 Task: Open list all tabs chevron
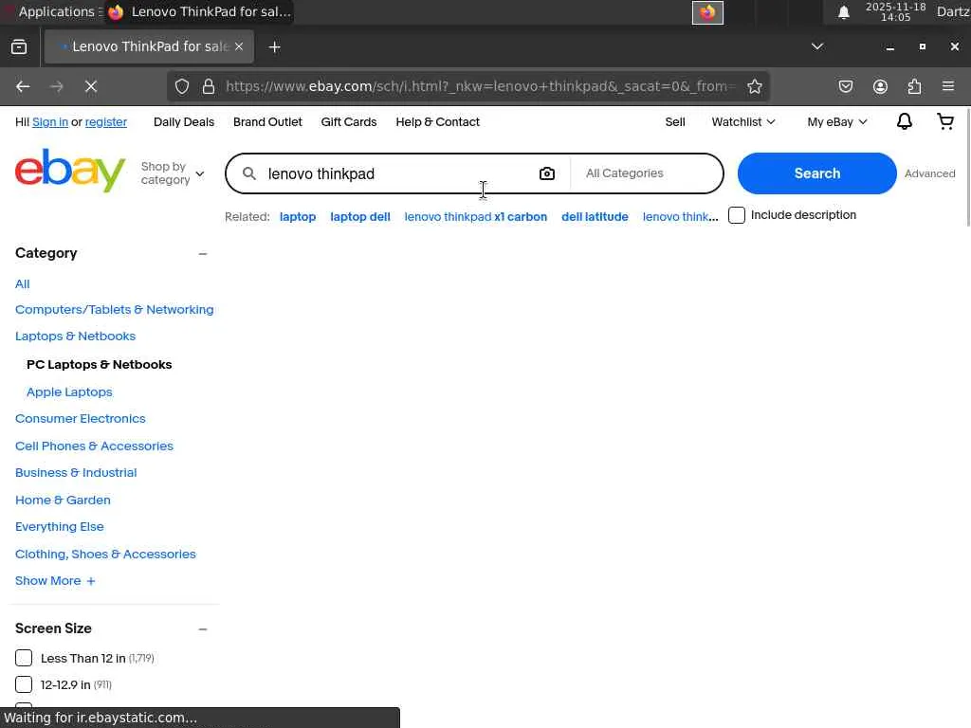coord(817,46)
